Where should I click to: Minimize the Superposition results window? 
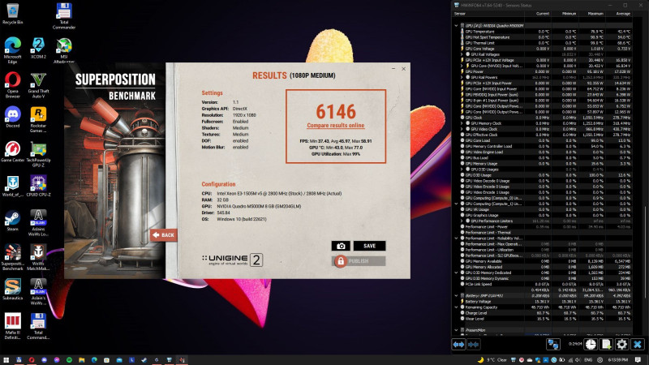coord(393,69)
